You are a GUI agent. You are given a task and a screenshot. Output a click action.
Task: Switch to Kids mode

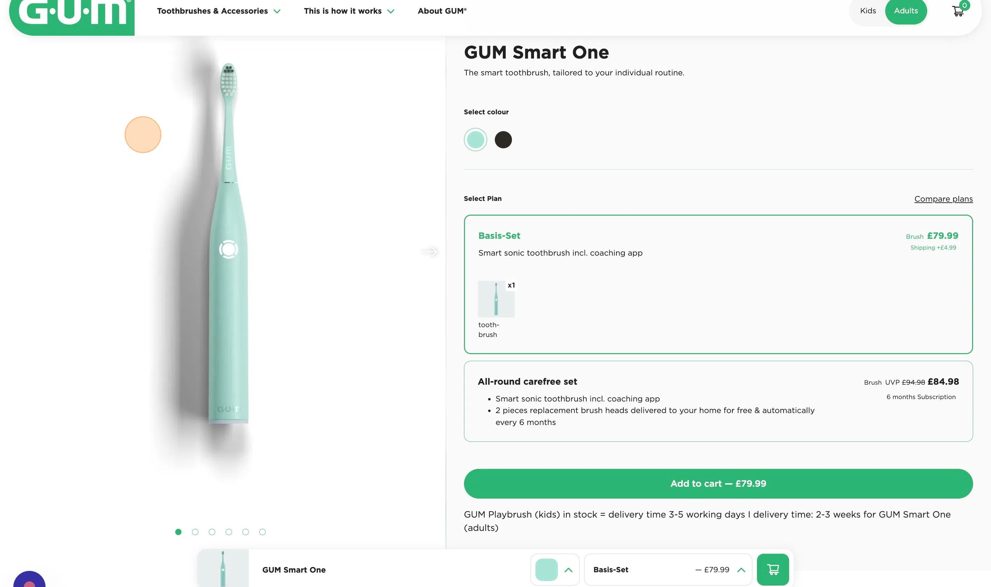(868, 11)
